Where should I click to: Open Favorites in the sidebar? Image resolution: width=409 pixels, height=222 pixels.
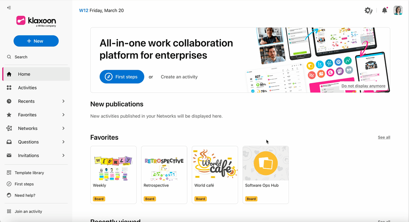[x=36, y=115]
